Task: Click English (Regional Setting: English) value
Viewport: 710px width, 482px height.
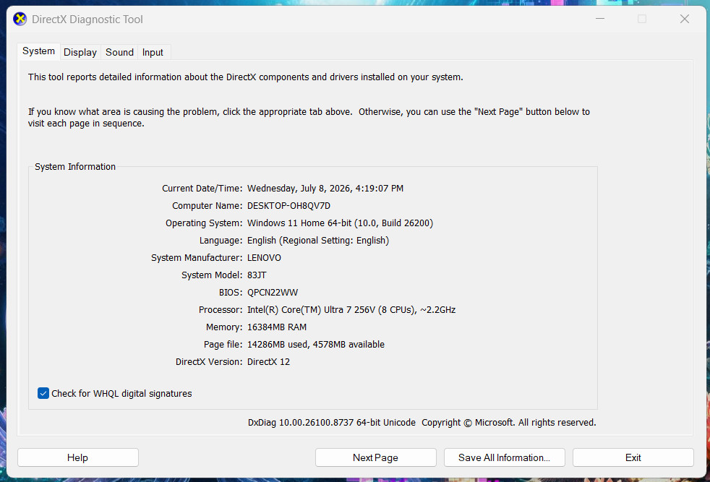Action: pyautogui.click(x=318, y=241)
